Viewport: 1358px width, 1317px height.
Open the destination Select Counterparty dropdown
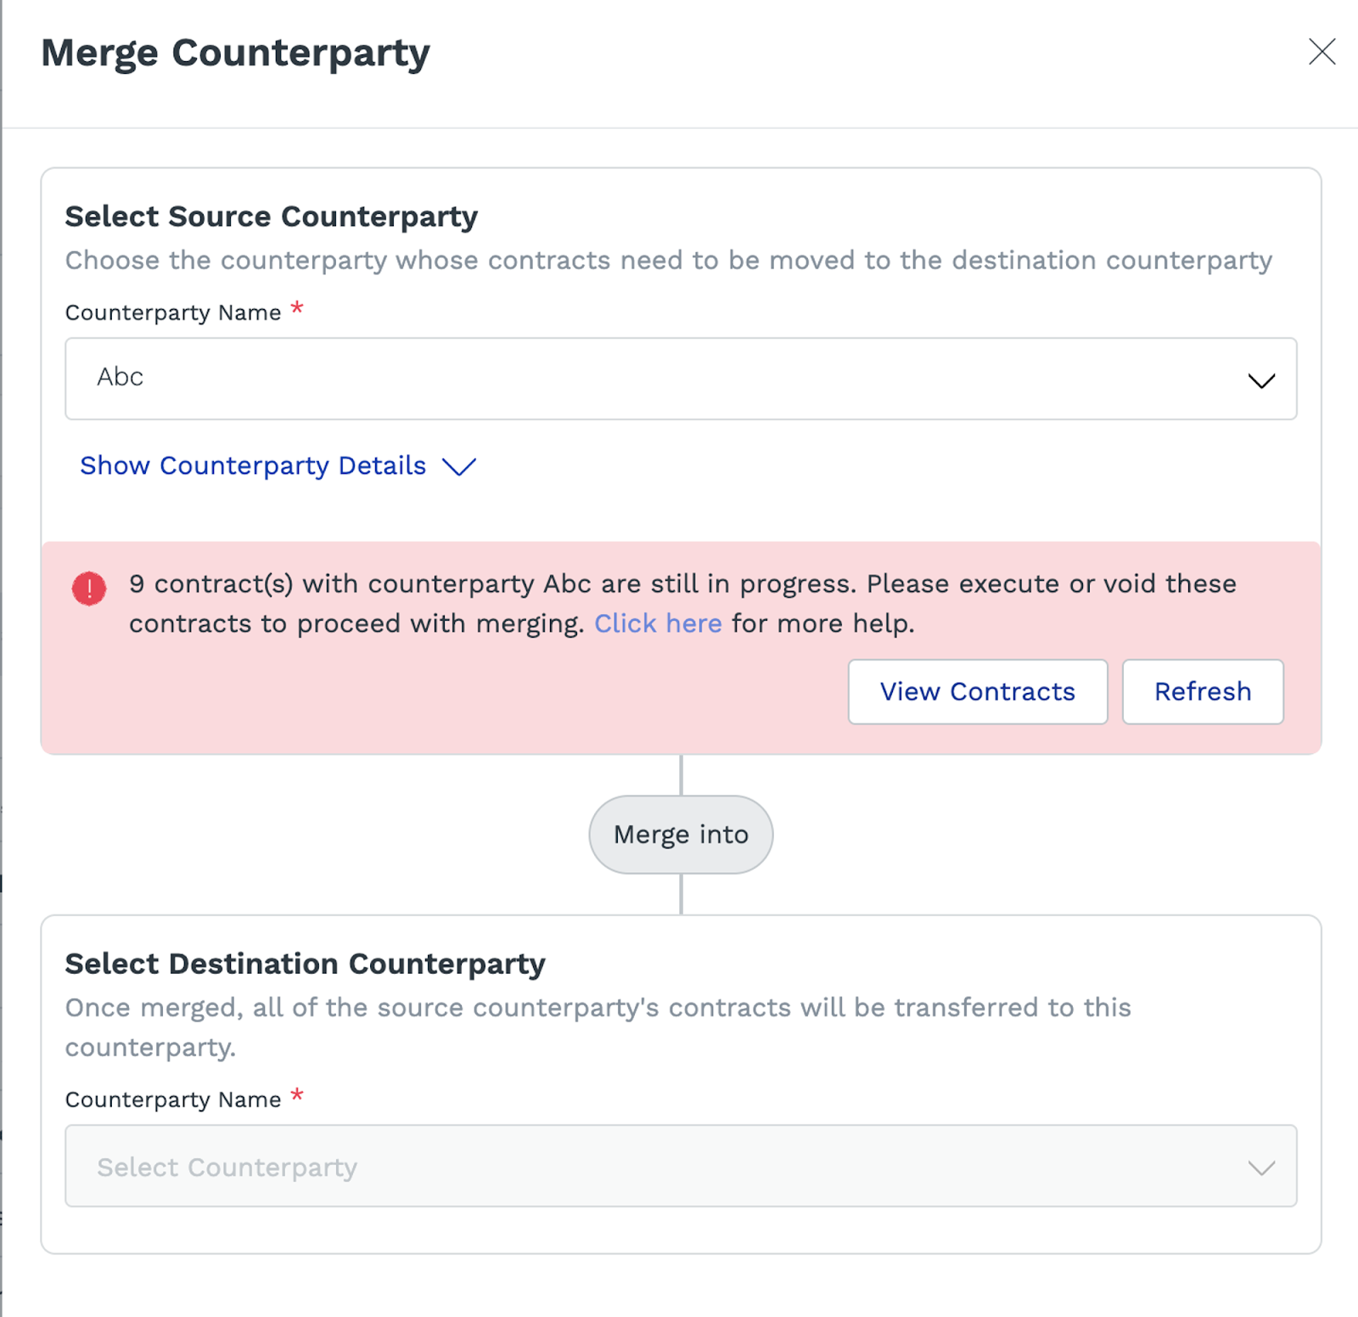tap(679, 1167)
